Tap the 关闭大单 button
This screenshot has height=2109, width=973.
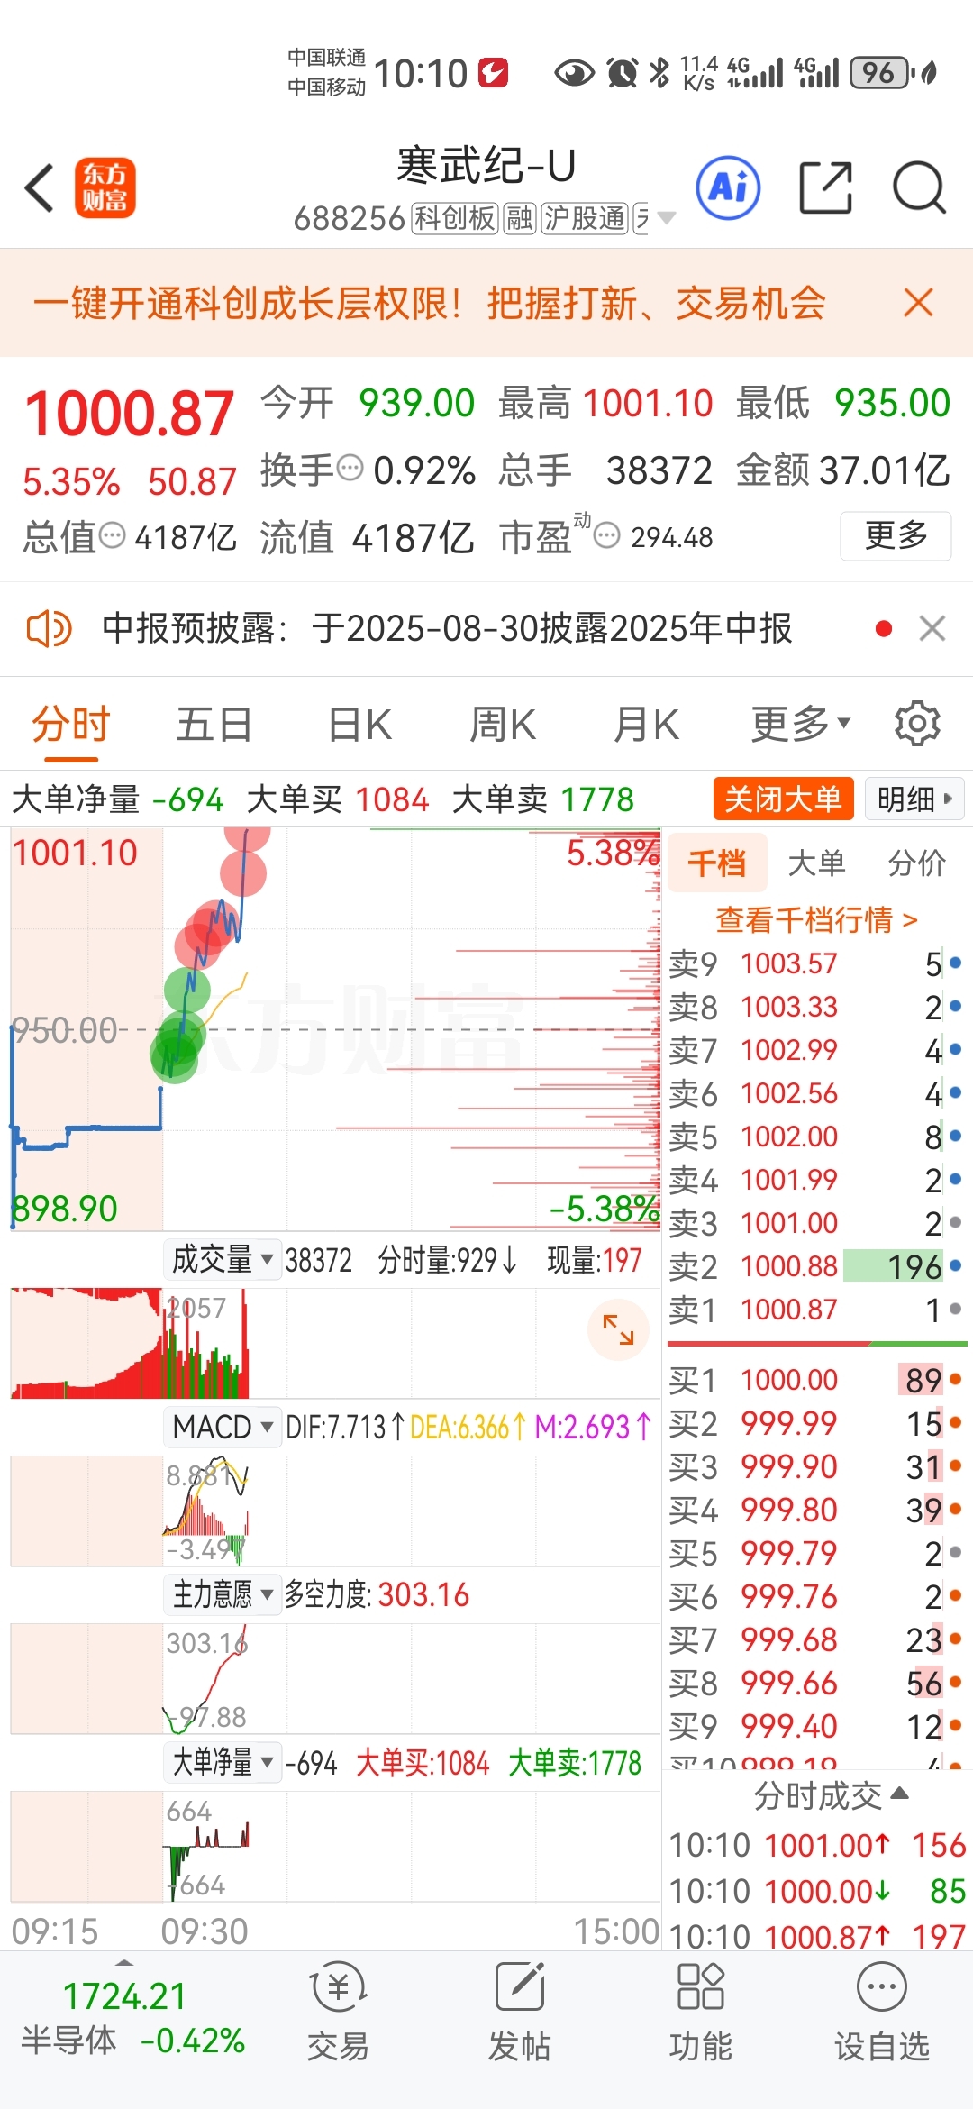[x=783, y=799]
